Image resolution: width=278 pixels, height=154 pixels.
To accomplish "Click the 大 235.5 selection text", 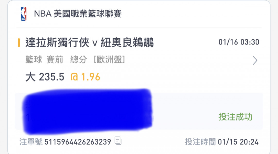I will click(45, 77).
